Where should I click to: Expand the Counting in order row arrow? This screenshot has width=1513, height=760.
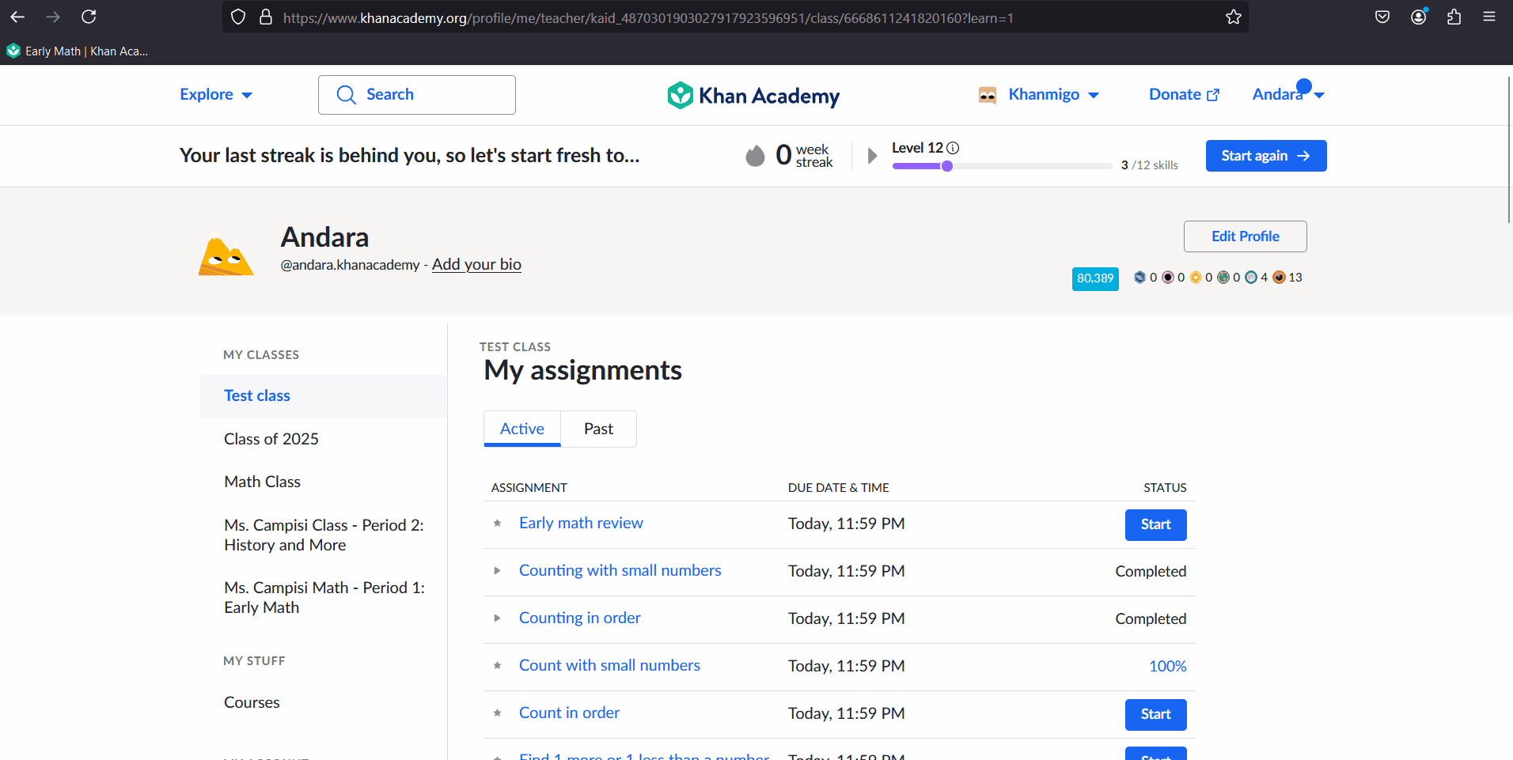click(497, 618)
